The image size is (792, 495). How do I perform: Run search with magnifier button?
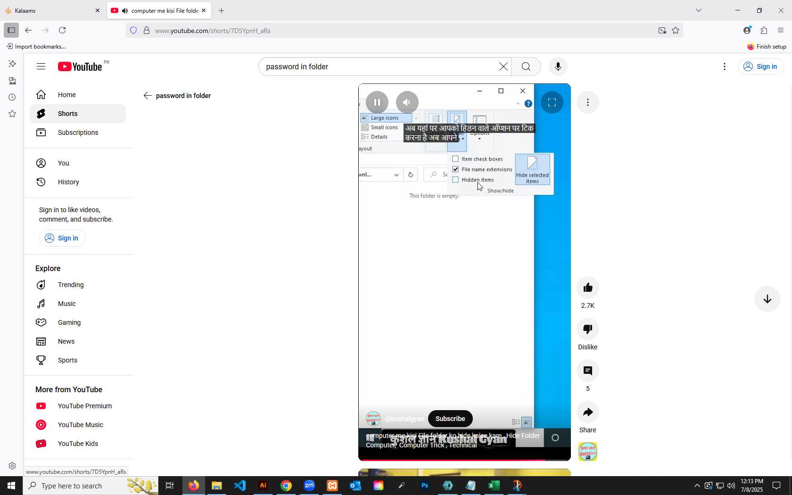click(x=526, y=66)
